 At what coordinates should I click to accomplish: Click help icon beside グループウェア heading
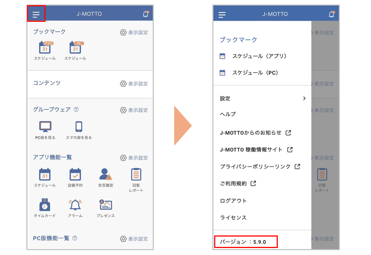pyautogui.click(x=76, y=110)
